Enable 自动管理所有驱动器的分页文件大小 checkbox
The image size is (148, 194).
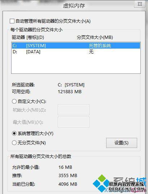12,21
